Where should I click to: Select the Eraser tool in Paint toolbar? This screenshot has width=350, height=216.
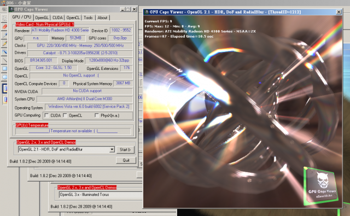point(4,27)
